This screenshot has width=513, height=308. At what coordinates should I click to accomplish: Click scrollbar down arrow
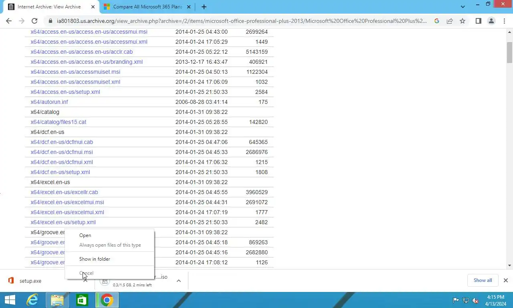[509, 265]
